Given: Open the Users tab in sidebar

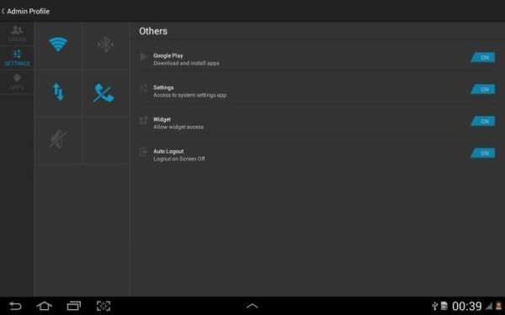Looking at the screenshot, I should click(17, 34).
